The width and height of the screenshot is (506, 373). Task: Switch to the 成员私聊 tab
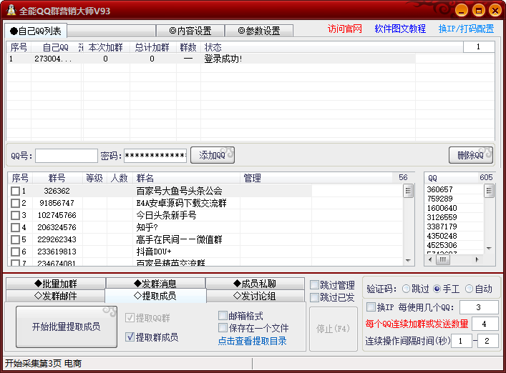(x=255, y=284)
